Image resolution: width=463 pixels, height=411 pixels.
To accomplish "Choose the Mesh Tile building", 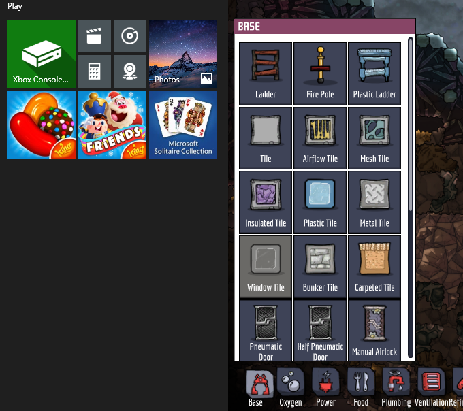I will [374, 138].
